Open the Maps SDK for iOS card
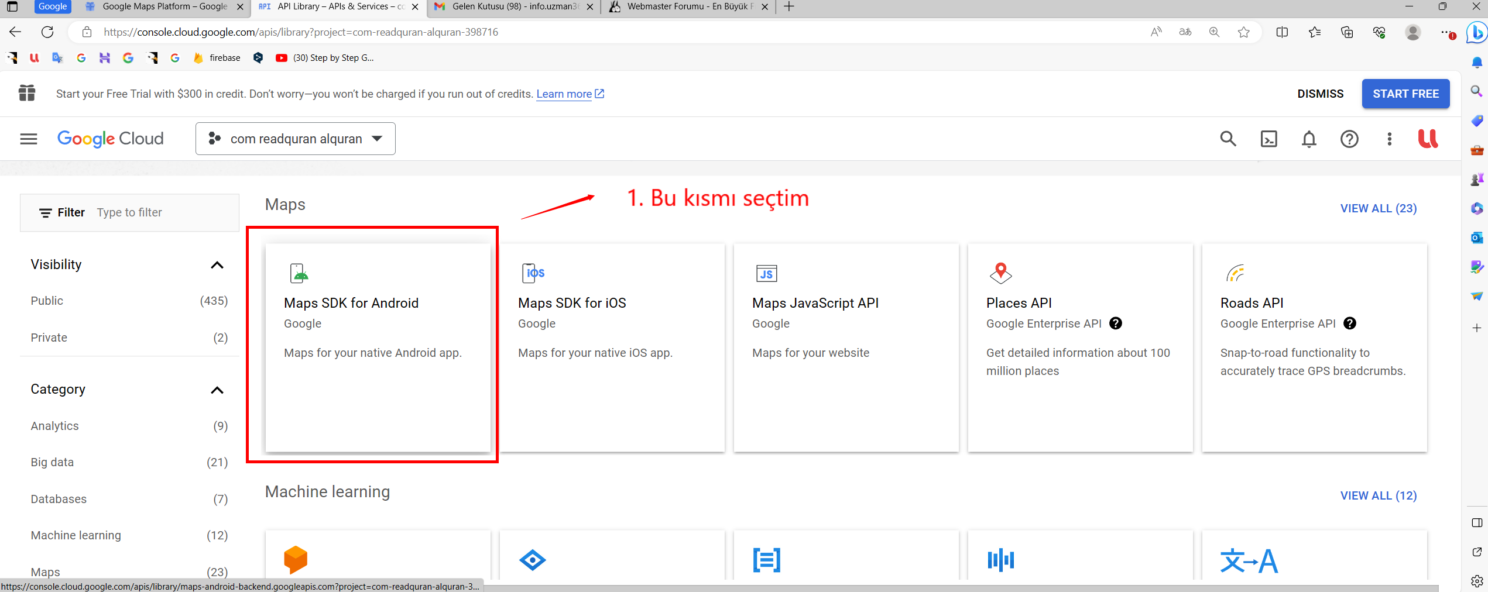The image size is (1488, 592). click(x=612, y=347)
